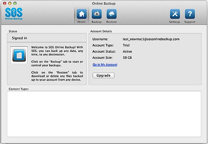
Task: Minimize the window with the yellow button
Action: coord(10,3)
